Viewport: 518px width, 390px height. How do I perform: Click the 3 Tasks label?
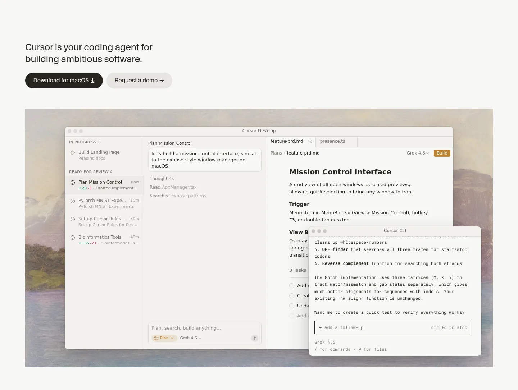297,270
